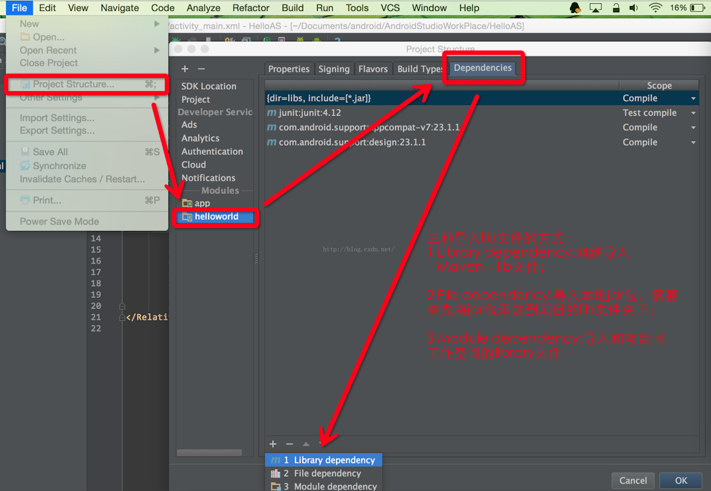Click the lock icon in menu bar

point(616,8)
